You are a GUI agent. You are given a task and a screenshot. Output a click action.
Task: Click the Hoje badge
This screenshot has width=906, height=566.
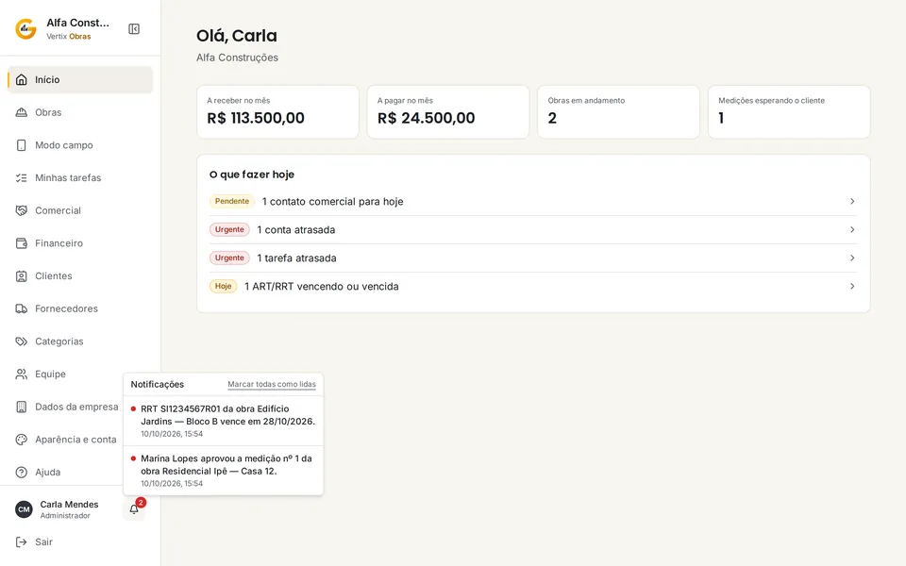tap(223, 287)
